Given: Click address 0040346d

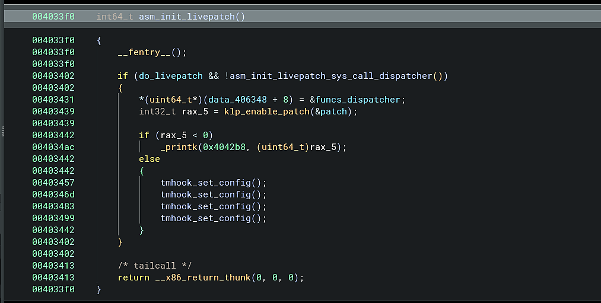Looking at the screenshot, I should coord(53,194).
